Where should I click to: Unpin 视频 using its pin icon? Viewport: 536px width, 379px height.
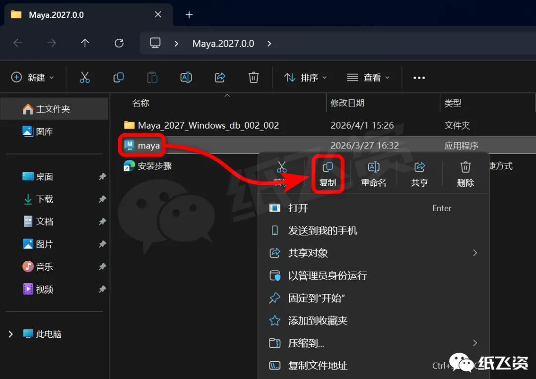(102, 290)
